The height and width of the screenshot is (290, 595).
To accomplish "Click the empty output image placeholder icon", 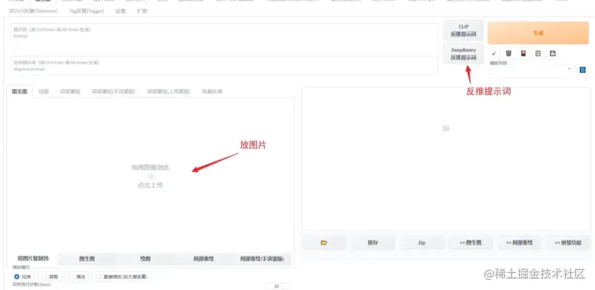I will click(446, 129).
